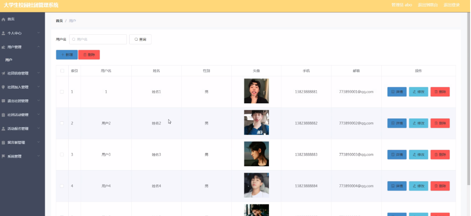Click the vertical page scrollbar
Screen dimensions: 471x216
[x=469, y=99]
